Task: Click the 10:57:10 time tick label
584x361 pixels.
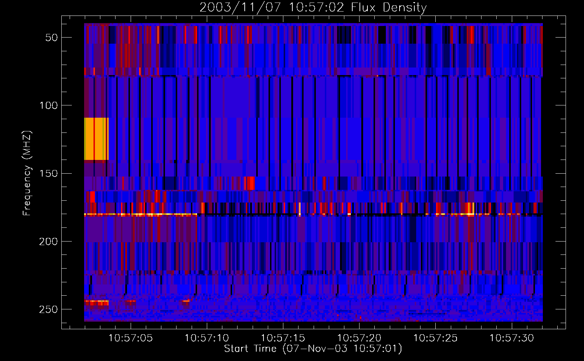Action: tap(207, 338)
